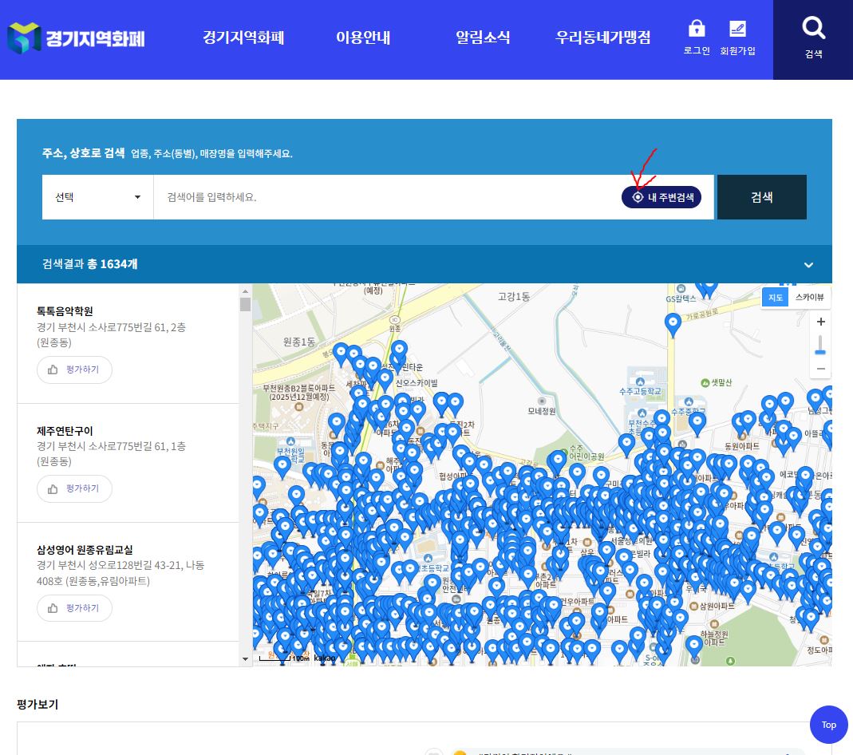Open the 우리동네가맹점 menu

pos(602,38)
